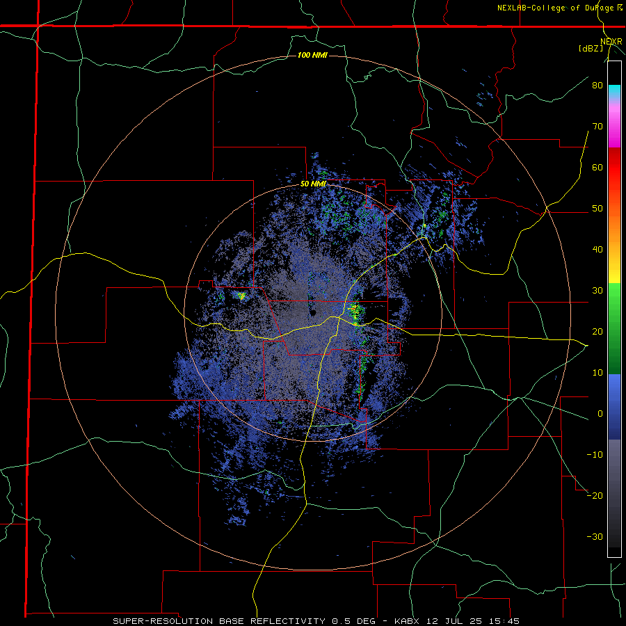Click the cyan top of the reflectivity color bar
626x626 pixels.
click(x=614, y=91)
